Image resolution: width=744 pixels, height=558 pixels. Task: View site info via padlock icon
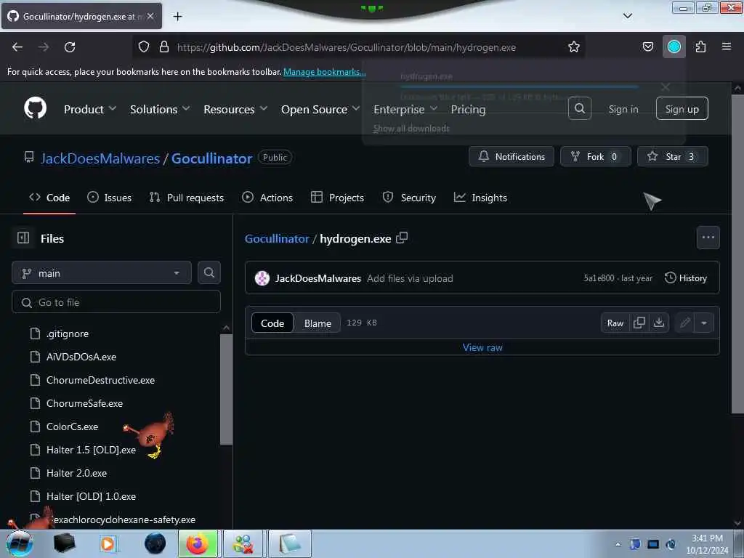[x=164, y=47]
